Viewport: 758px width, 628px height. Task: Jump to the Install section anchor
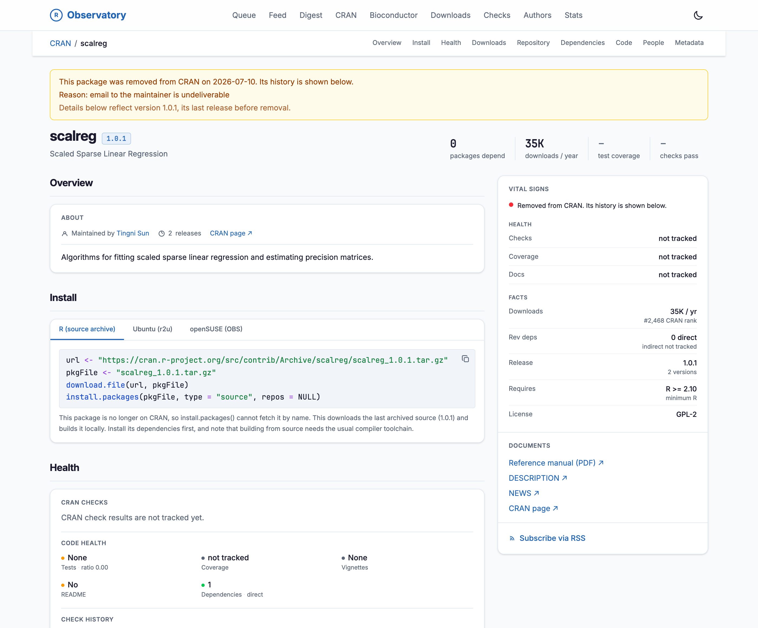pyautogui.click(x=421, y=42)
